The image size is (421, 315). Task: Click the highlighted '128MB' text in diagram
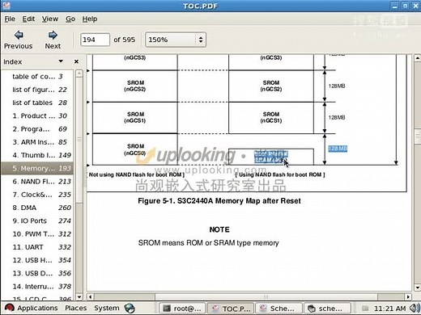pyautogui.click(x=338, y=149)
